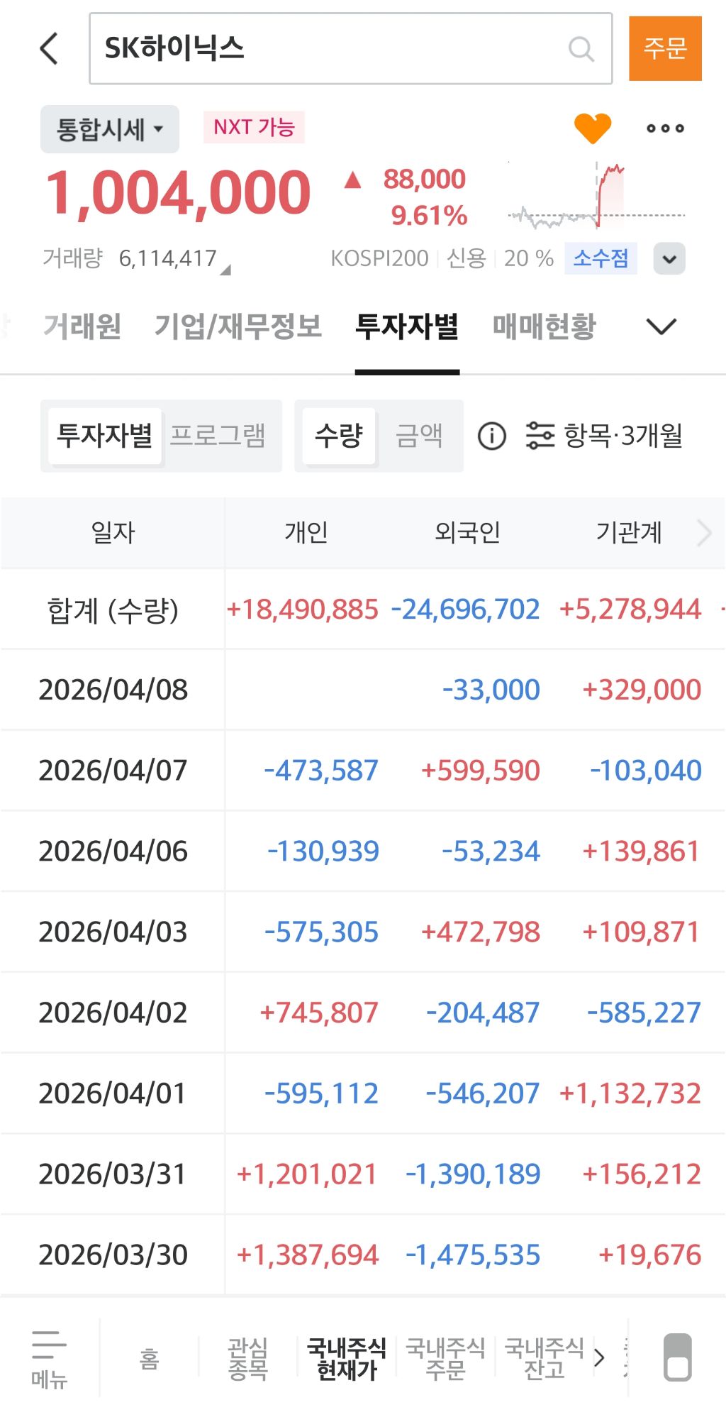This screenshot has width=726, height=1417.
Task: Open 항목·3개월 filter settings icon
Action: pyautogui.click(x=540, y=436)
